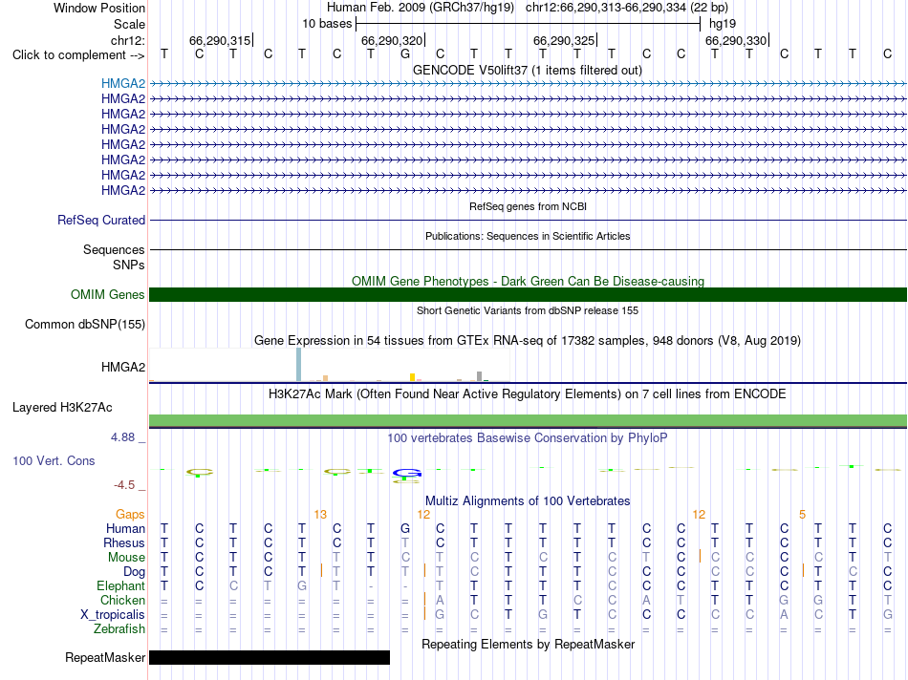Viewport: 908px width, 680px height.
Task: Click 'Publications: Sequences in Scientific Articles' title
Action: tap(528, 236)
